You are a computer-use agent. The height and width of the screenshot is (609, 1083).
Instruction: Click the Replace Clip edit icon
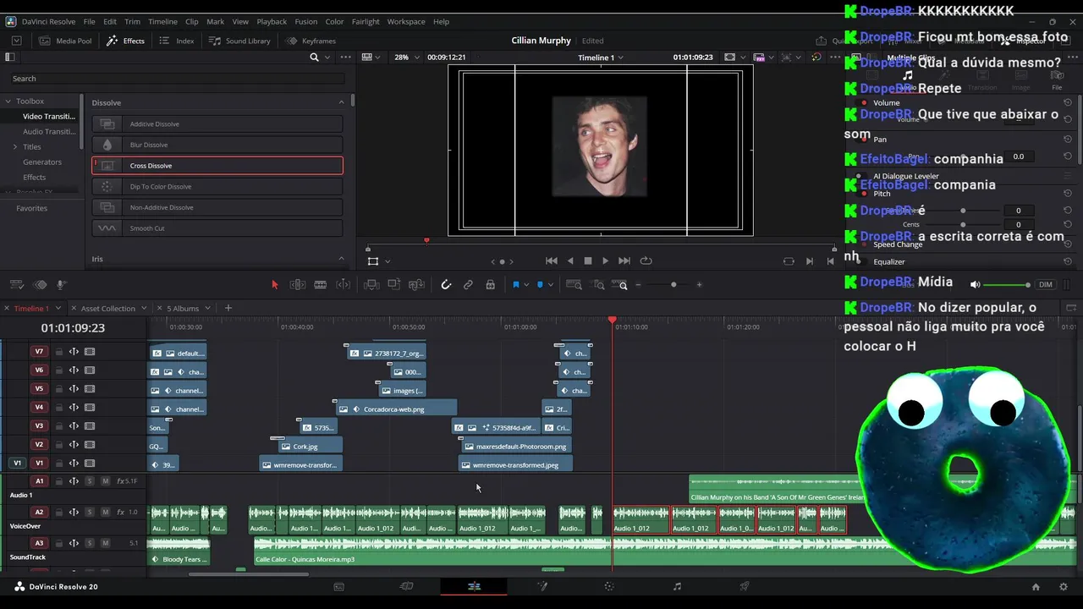tap(416, 285)
